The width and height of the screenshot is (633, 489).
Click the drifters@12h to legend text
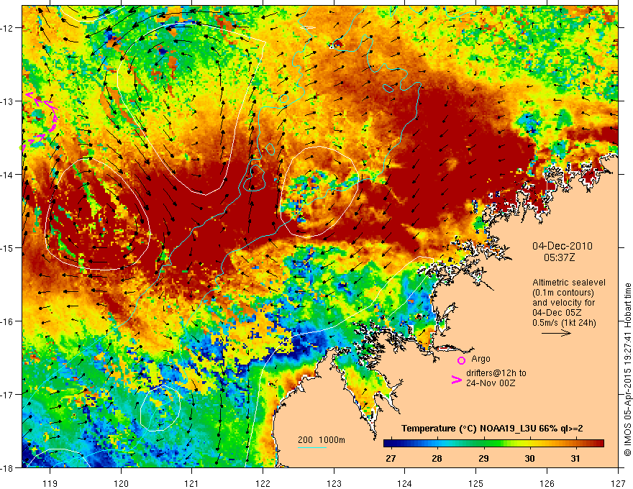(x=496, y=373)
